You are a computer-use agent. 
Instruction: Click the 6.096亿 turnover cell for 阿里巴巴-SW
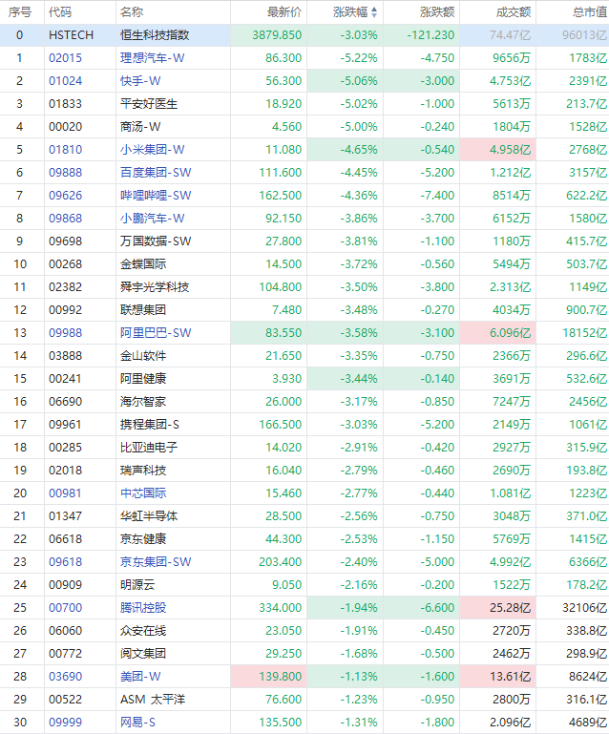[x=498, y=333]
